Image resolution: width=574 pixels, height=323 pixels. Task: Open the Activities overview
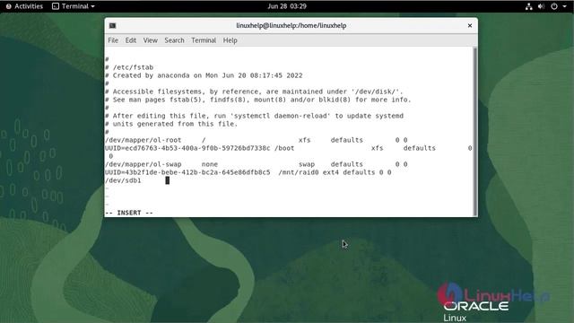point(24,6)
